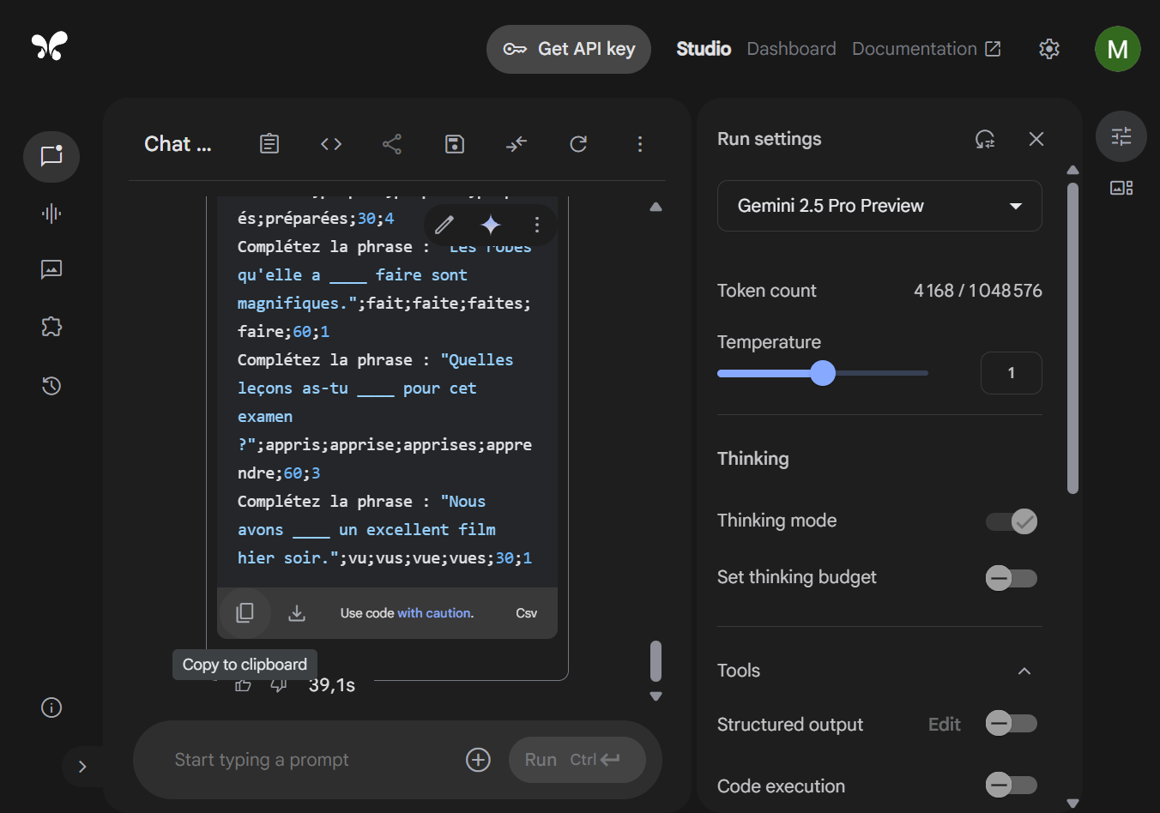Open the Generate media sidebar icon
The height and width of the screenshot is (813, 1160).
pos(51,270)
